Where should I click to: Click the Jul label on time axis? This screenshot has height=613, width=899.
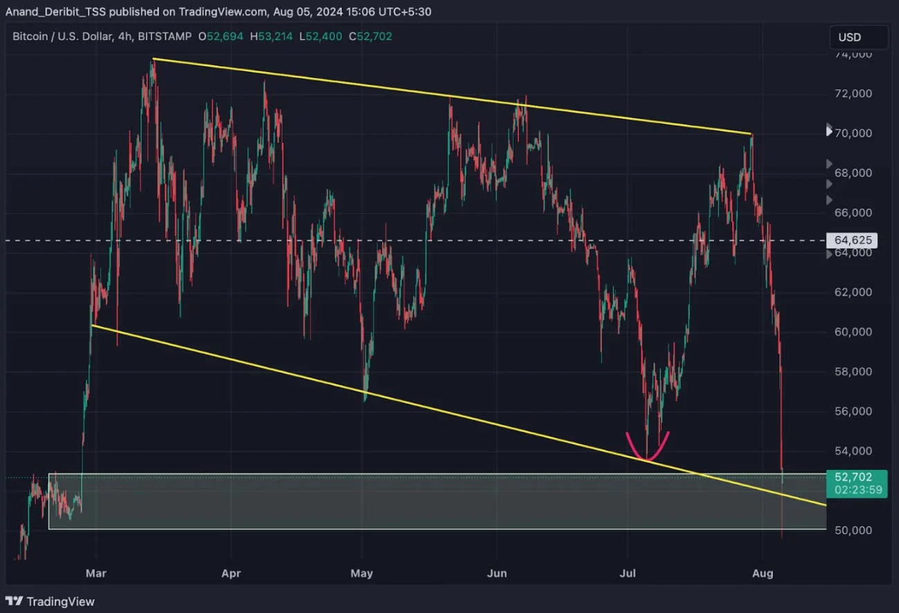coord(627,573)
